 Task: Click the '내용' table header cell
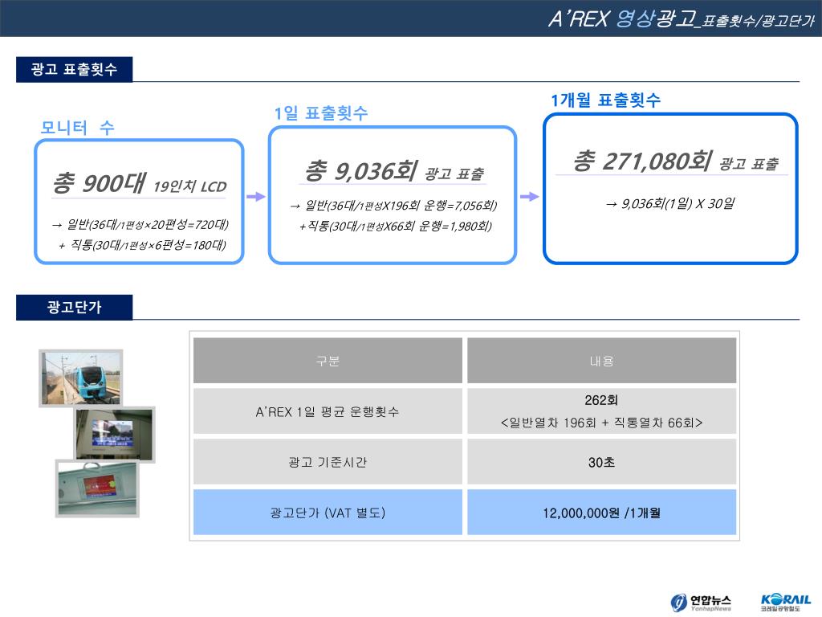(601, 361)
